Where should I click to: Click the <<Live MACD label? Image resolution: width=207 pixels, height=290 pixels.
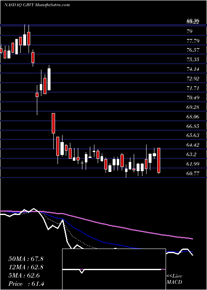(174, 279)
